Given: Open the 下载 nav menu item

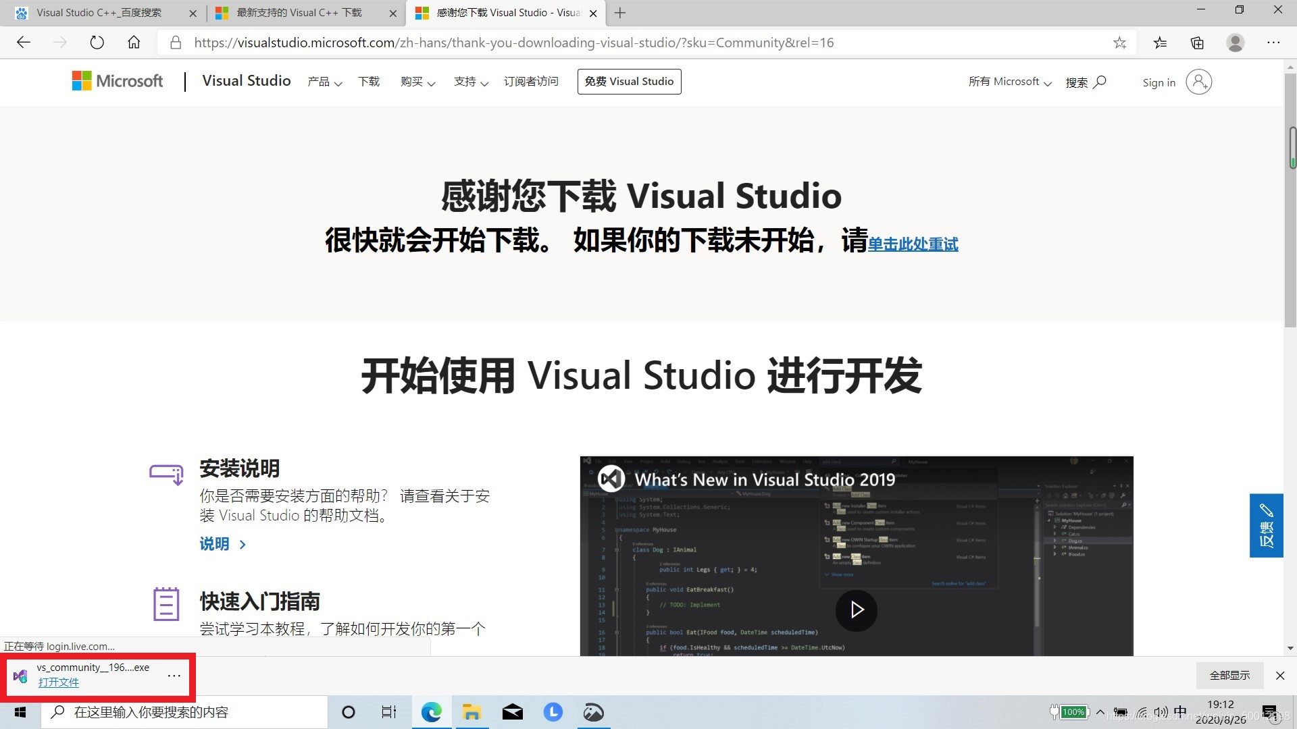Looking at the screenshot, I should point(369,82).
